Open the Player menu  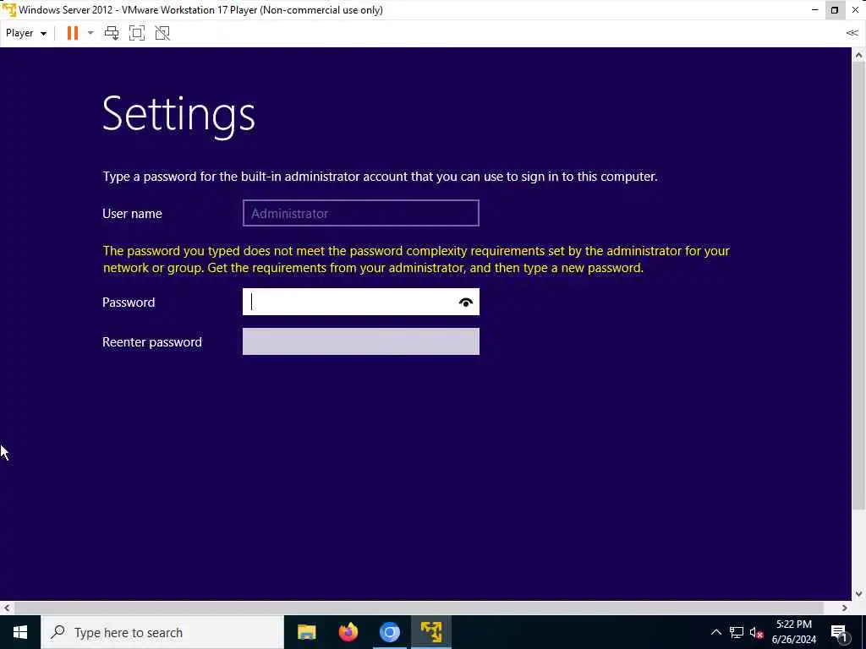tap(25, 33)
